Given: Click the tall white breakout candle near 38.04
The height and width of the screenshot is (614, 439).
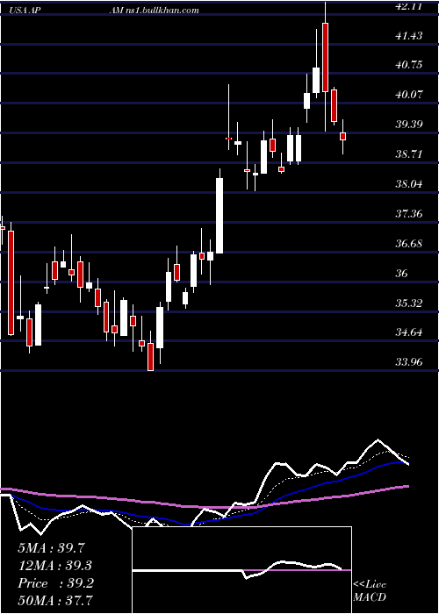Looking at the screenshot, I should [x=219, y=216].
